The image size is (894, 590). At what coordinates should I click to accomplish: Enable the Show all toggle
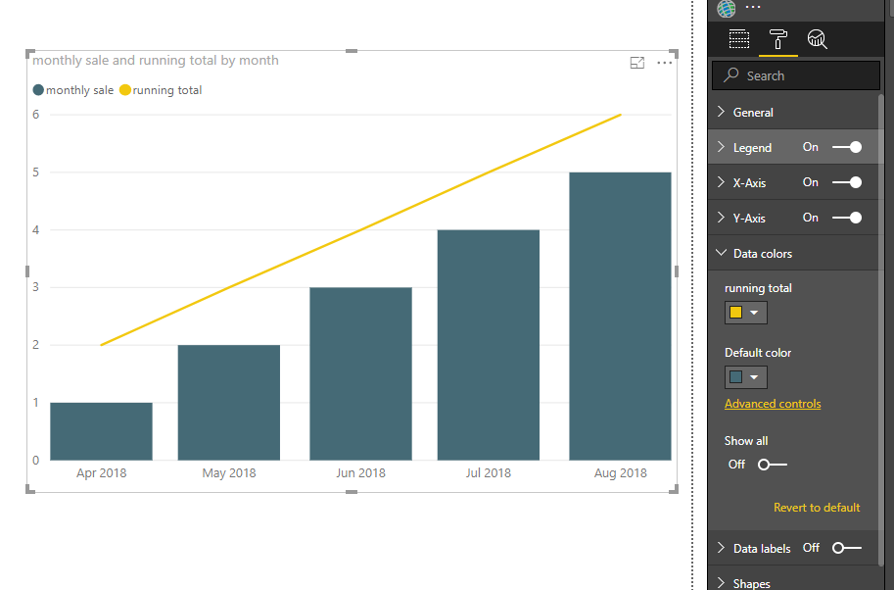coord(773,465)
